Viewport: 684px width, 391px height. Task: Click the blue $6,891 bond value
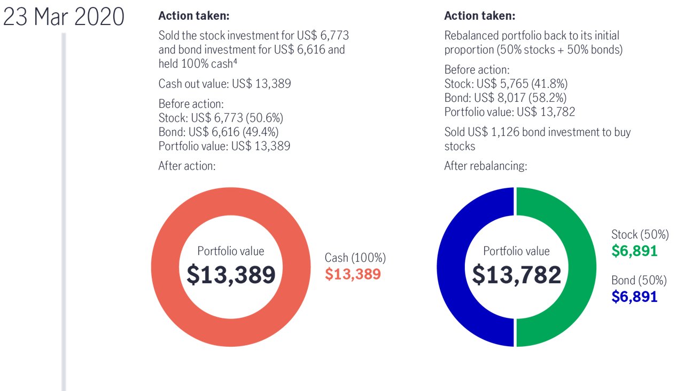(634, 297)
